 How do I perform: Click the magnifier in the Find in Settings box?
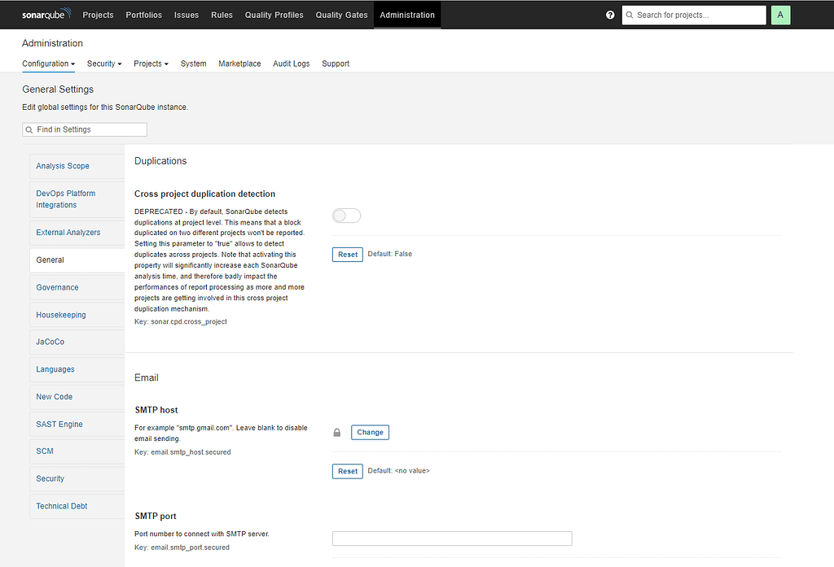point(29,129)
